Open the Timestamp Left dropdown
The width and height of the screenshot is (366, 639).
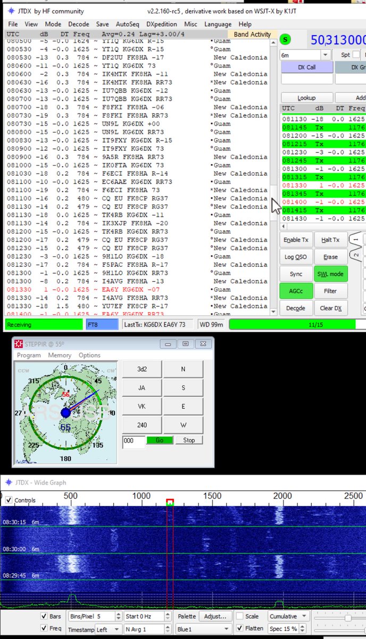[x=108, y=629]
